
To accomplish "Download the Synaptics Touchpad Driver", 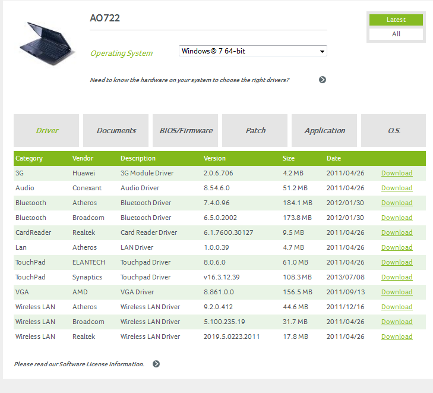I will pos(397,278).
